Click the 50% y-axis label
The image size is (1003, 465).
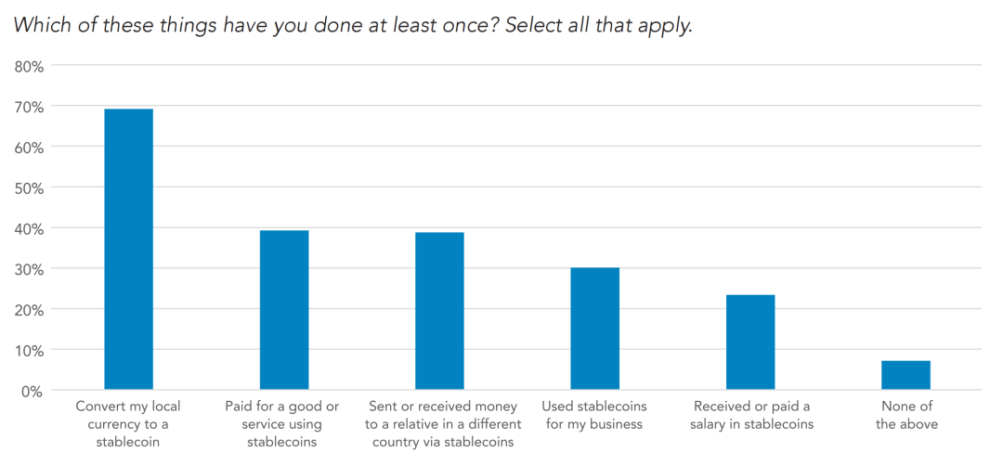tap(28, 188)
